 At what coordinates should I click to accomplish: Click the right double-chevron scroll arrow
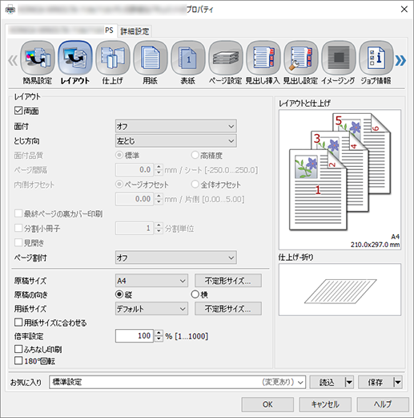tap(400, 60)
